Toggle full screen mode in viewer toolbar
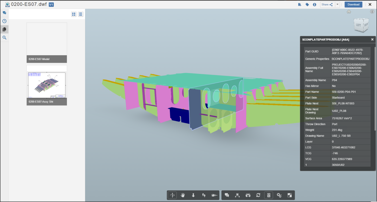This screenshot has width=377, height=202. coord(290,195)
